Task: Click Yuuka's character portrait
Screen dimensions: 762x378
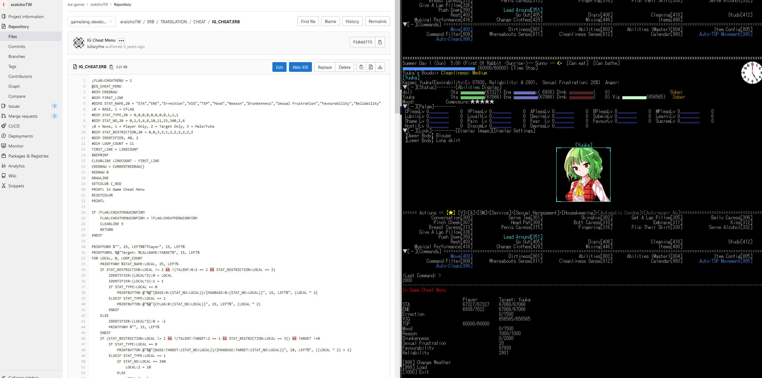Action: 583,175
